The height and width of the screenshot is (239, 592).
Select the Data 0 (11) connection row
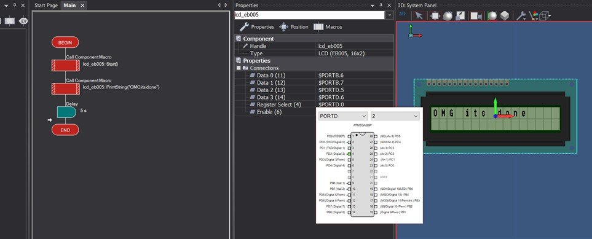coord(314,75)
